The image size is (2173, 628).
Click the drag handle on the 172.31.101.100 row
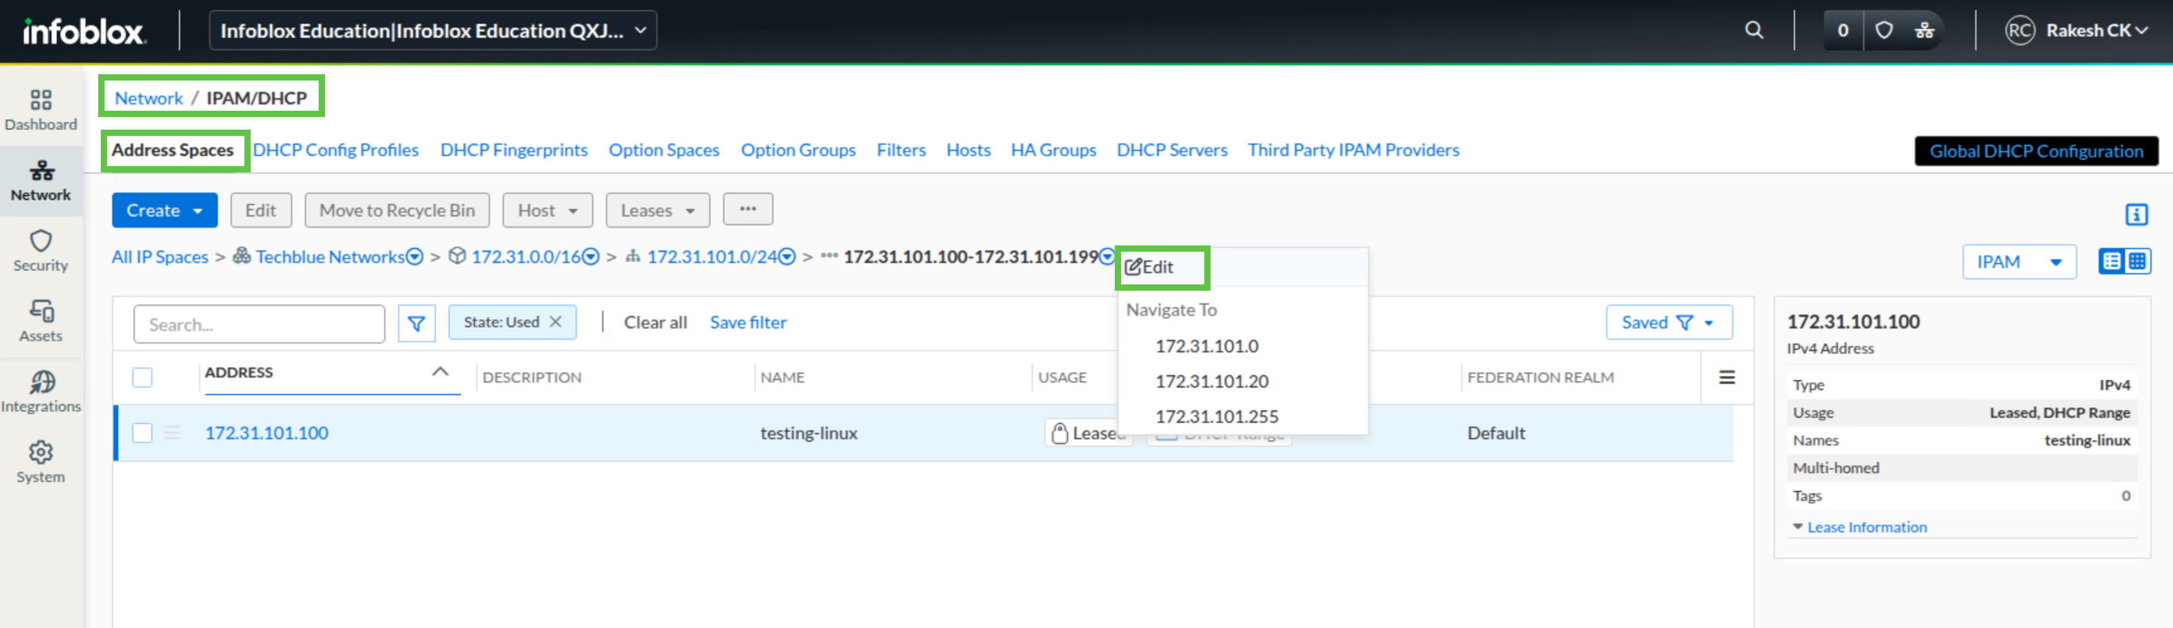[172, 432]
